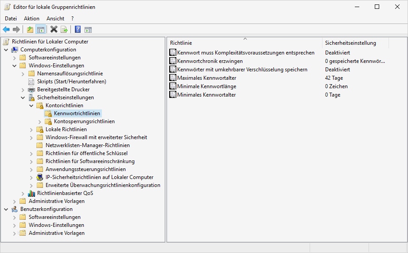
Task: Click the Forward arrow toolbar icon
Action: click(x=16, y=30)
